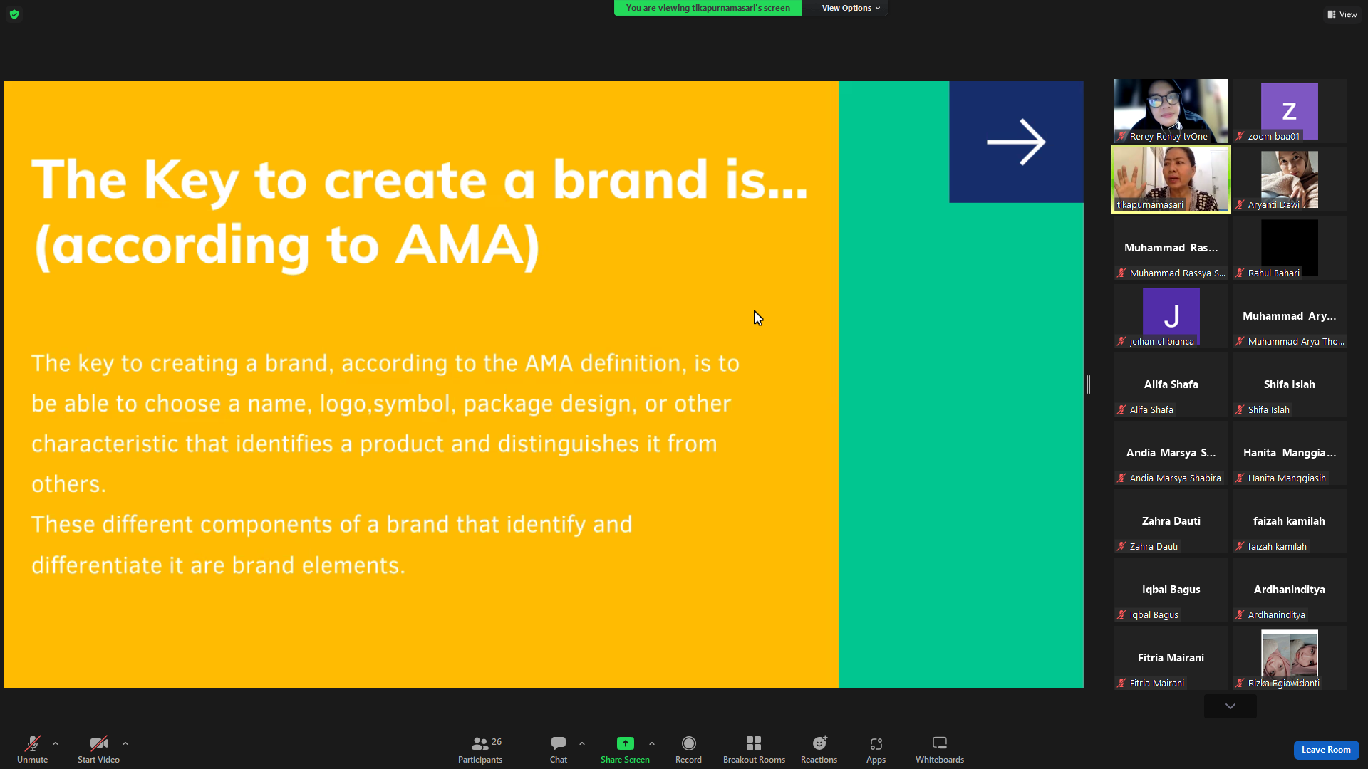Select Rizka Egiawidanti video thumbnail
The image size is (1368, 769).
[x=1290, y=658]
